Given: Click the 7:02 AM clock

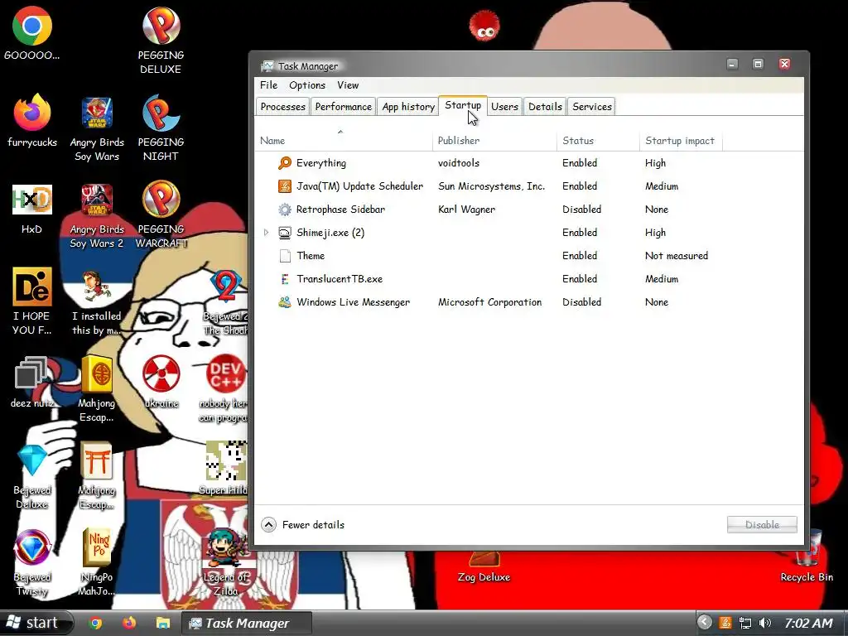Looking at the screenshot, I should click(x=808, y=623).
